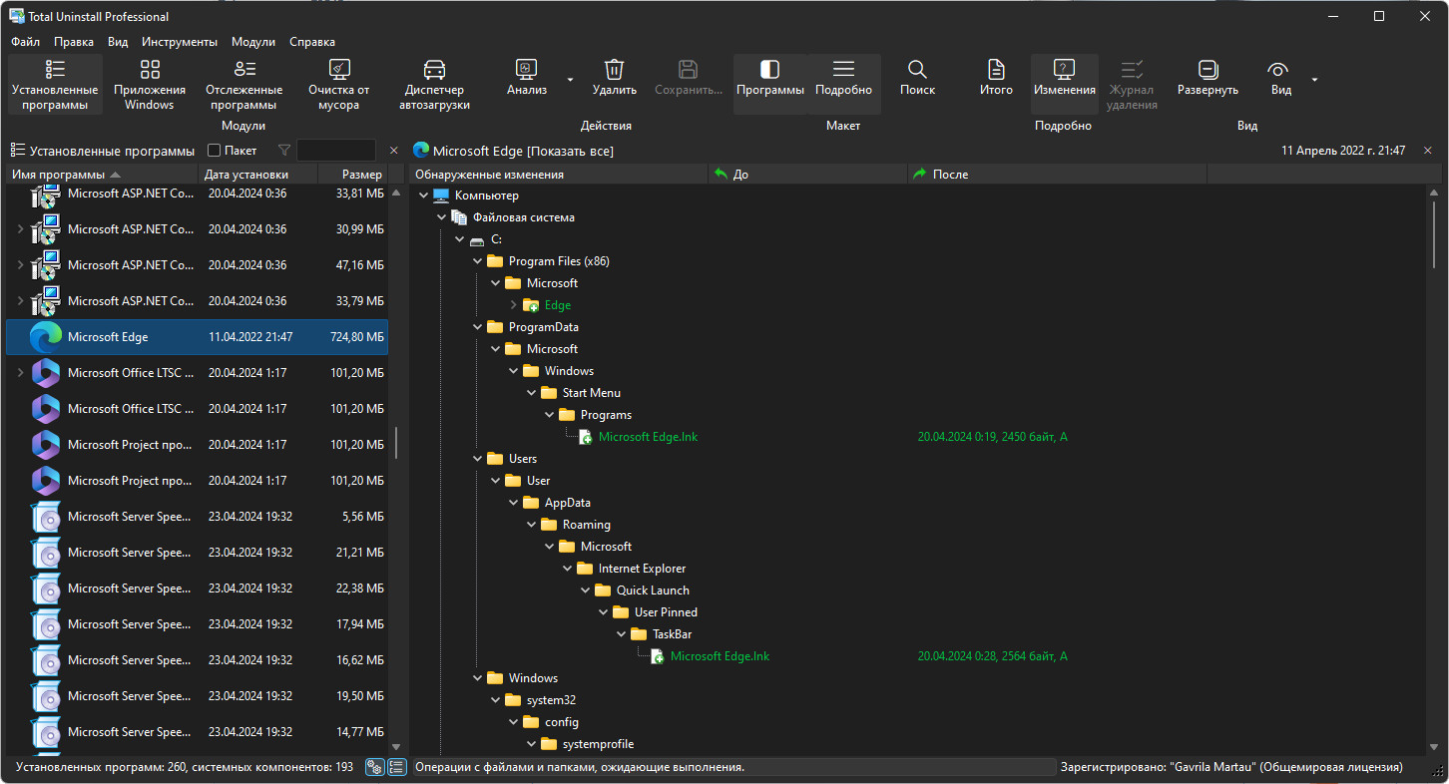This screenshot has width=1449, height=784.
Task: Select the Microsoft Server Speech 5,56 МБ entry
Action: (197, 517)
